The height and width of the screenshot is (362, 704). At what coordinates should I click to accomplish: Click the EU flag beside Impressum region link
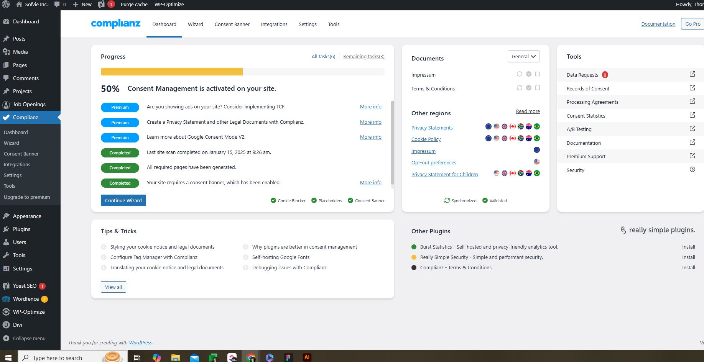pyautogui.click(x=537, y=150)
